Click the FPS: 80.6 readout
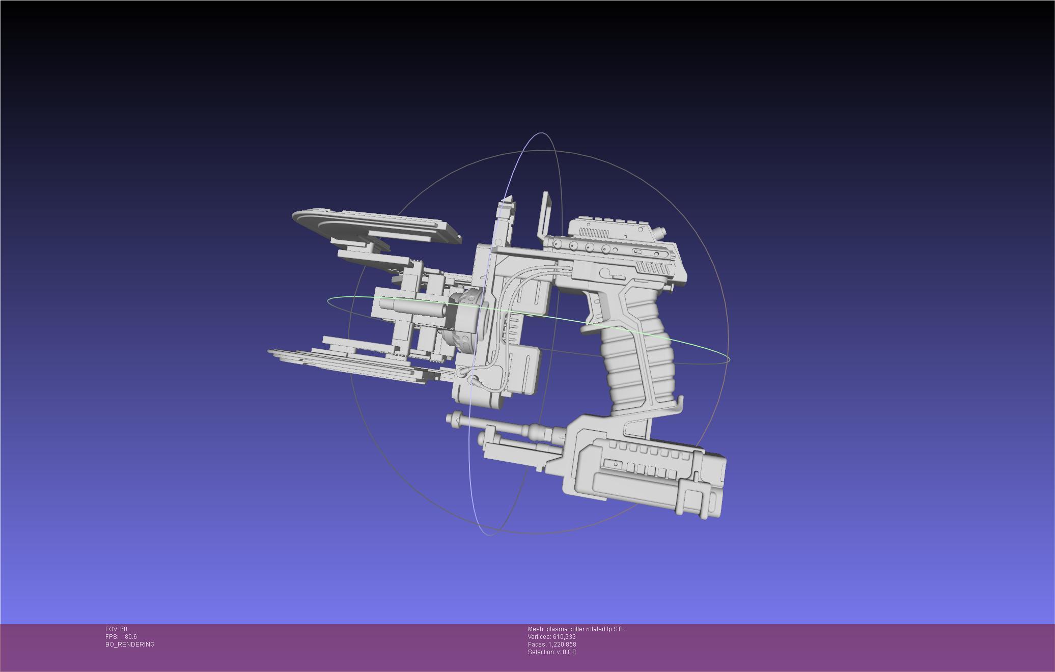The height and width of the screenshot is (672, 1055). click(x=121, y=637)
